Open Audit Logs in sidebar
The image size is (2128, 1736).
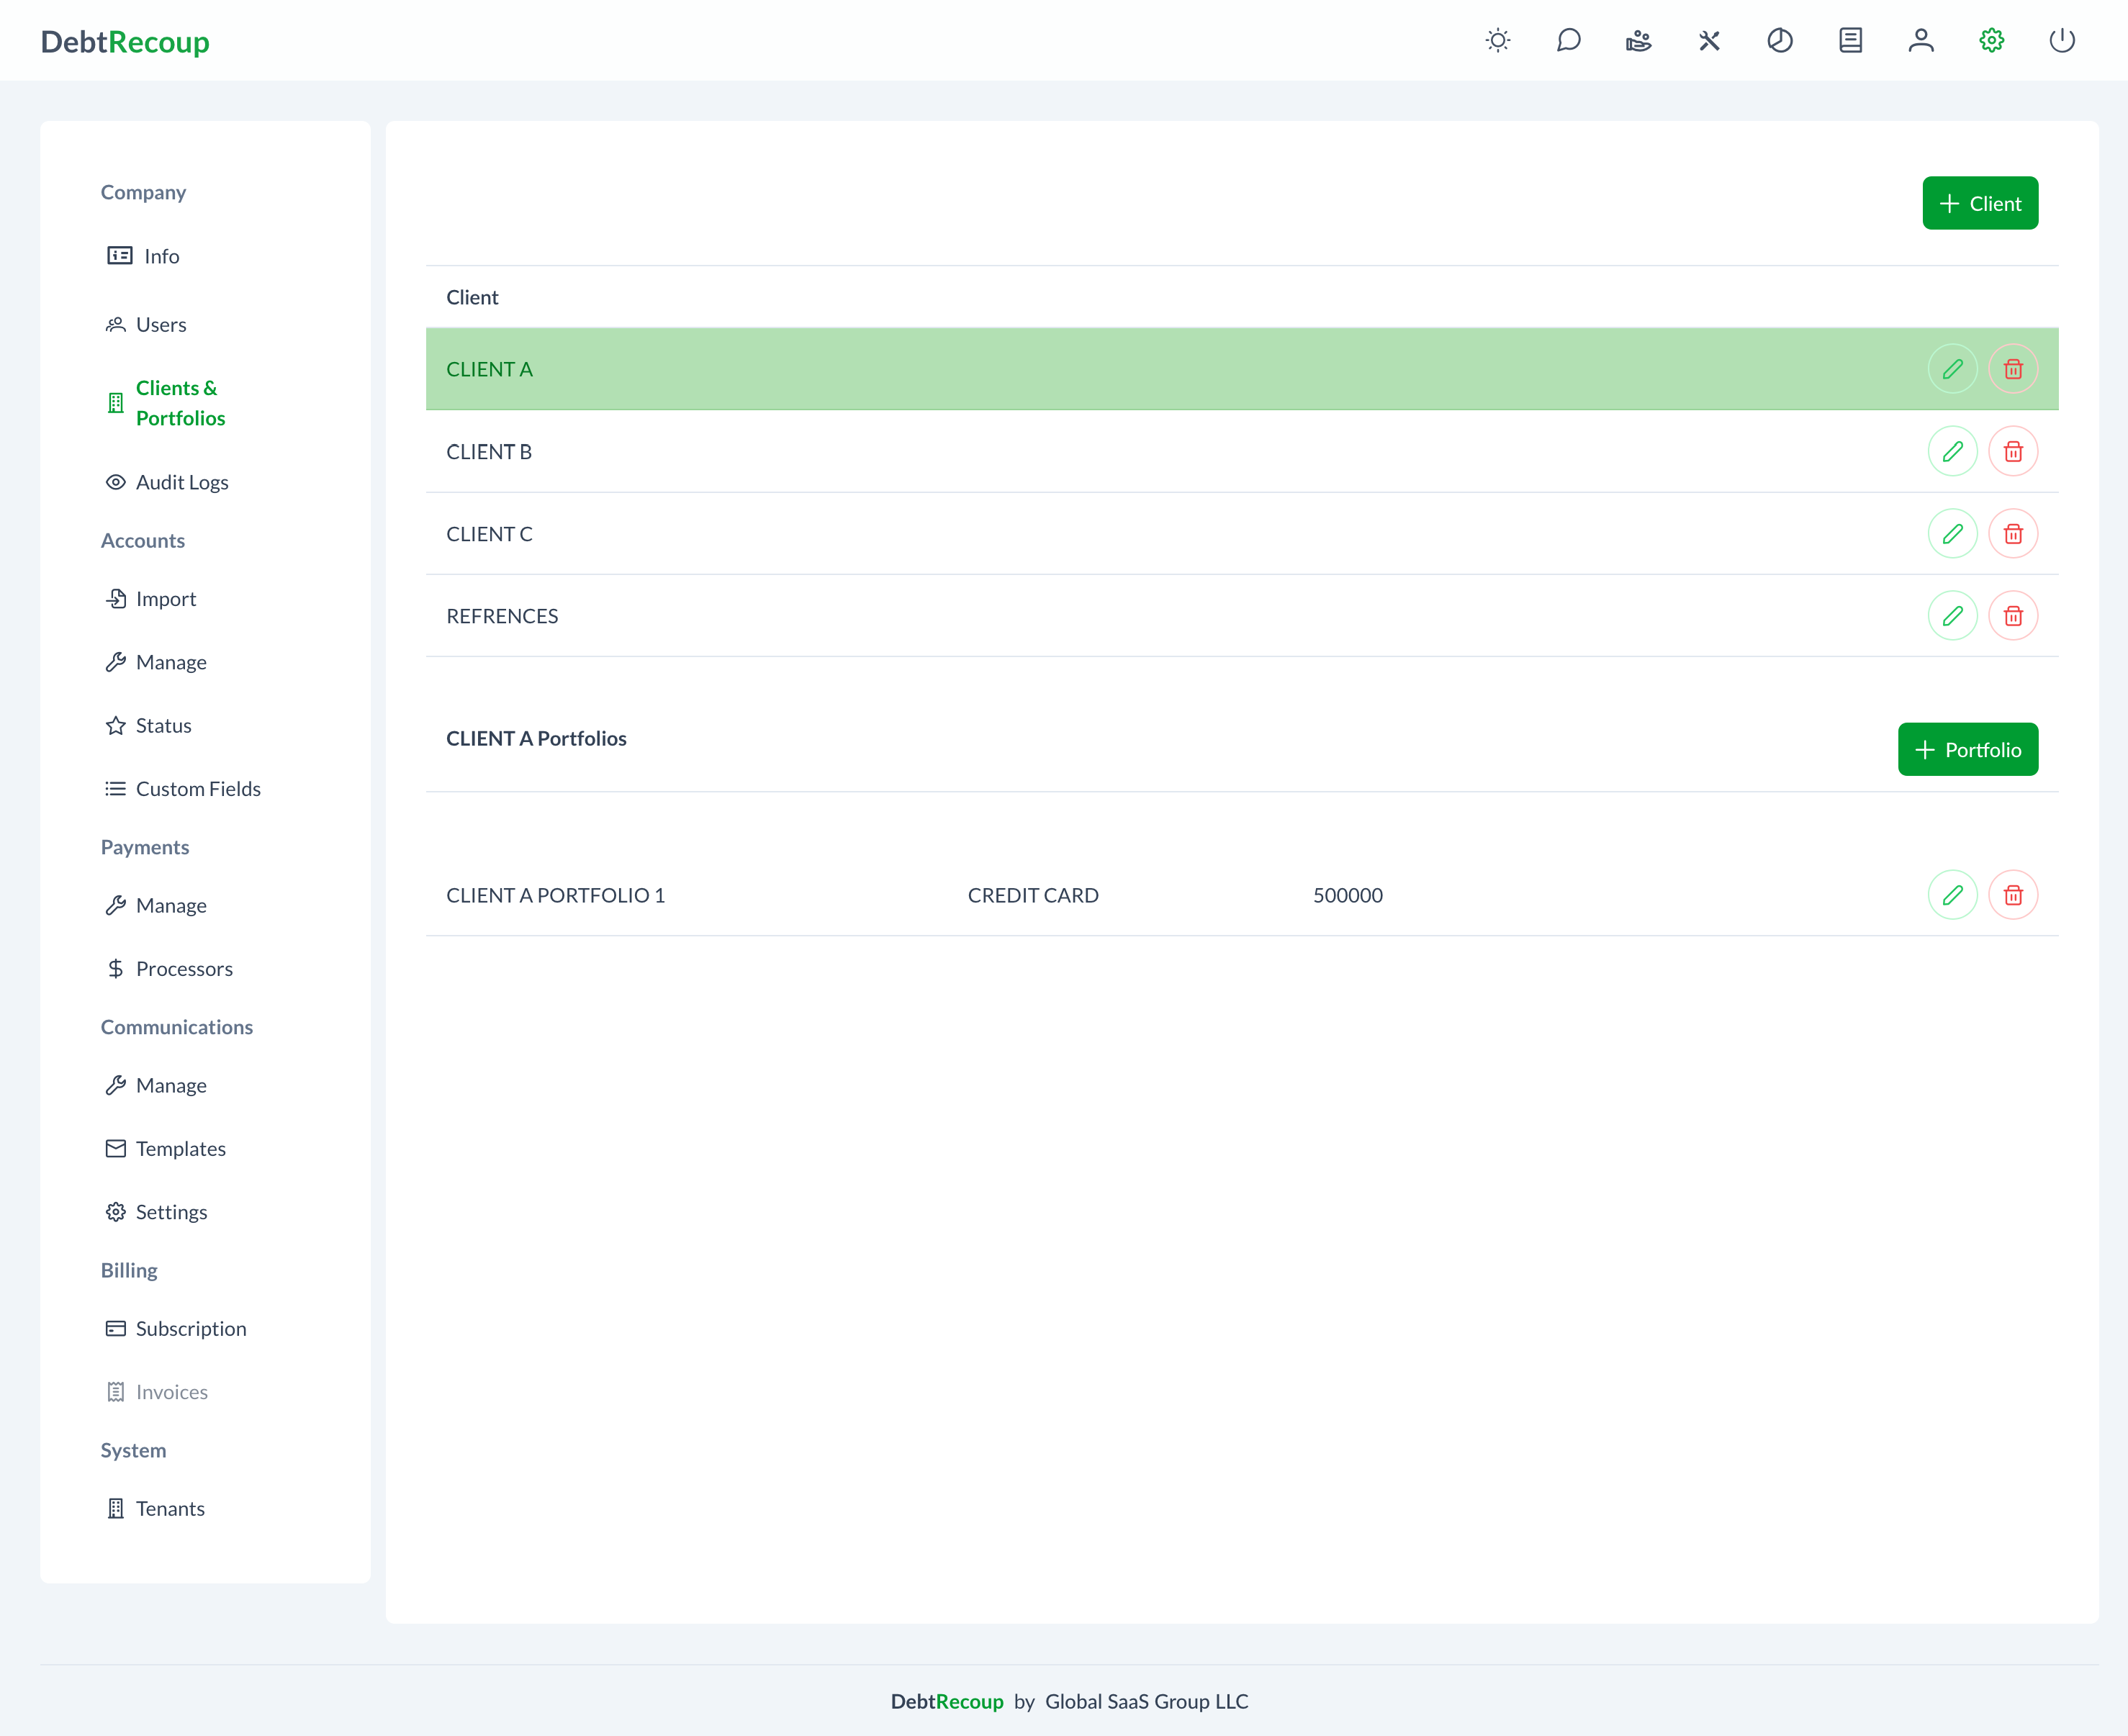(x=181, y=482)
